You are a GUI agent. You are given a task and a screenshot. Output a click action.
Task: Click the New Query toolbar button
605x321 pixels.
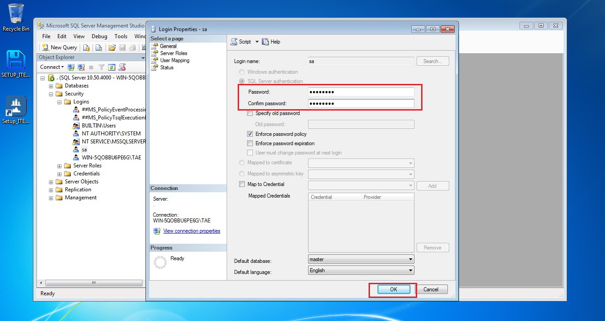tap(60, 48)
